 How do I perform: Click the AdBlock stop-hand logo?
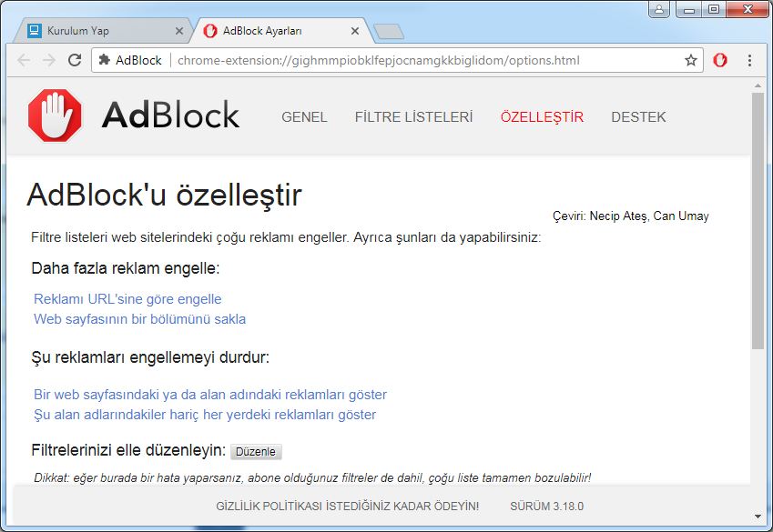pos(55,115)
